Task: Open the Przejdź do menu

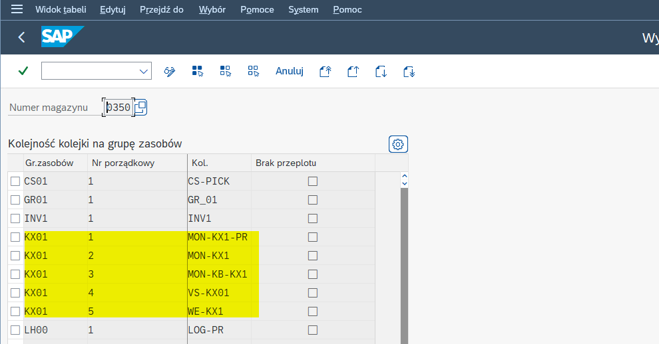Action: click(161, 10)
